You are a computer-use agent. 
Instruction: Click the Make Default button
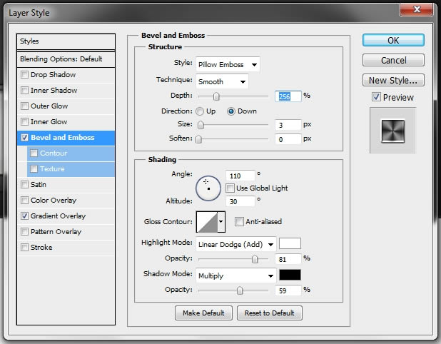[203, 313]
